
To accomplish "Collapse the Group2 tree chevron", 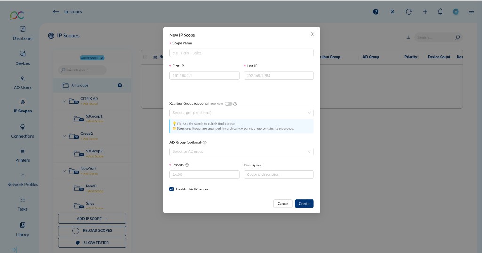I will (x=64, y=136).
